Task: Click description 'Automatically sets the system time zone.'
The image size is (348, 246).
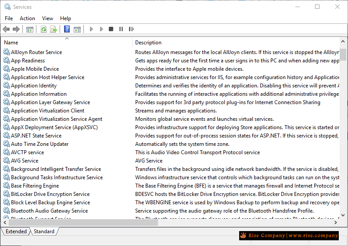Action: point(182,144)
